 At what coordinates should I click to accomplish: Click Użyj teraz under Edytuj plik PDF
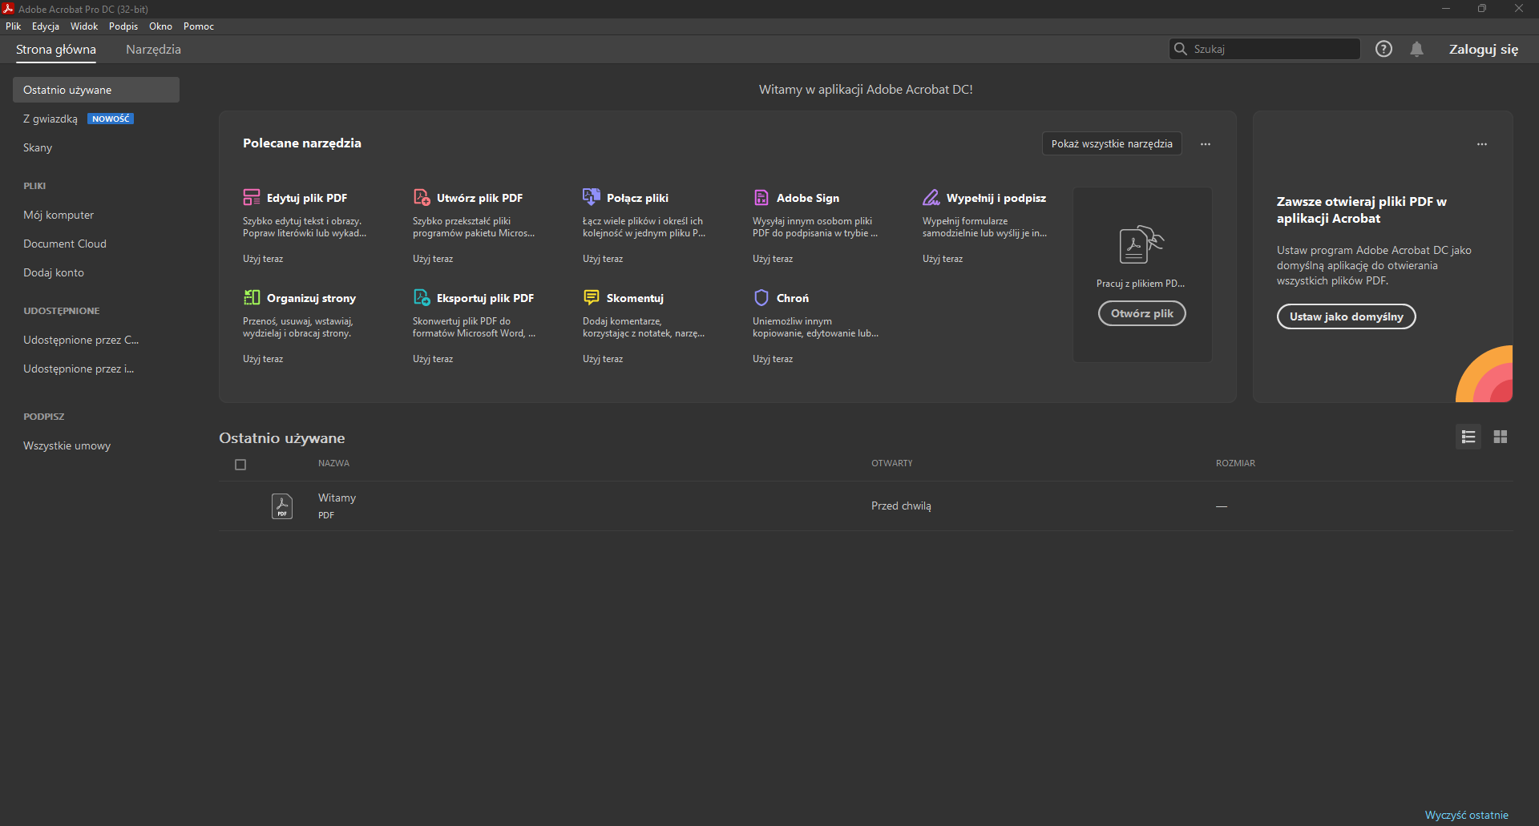[x=263, y=259]
